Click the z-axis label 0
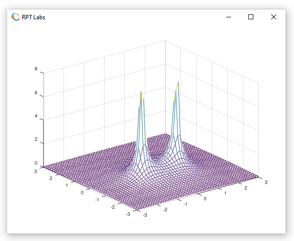 (x=36, y=163)
